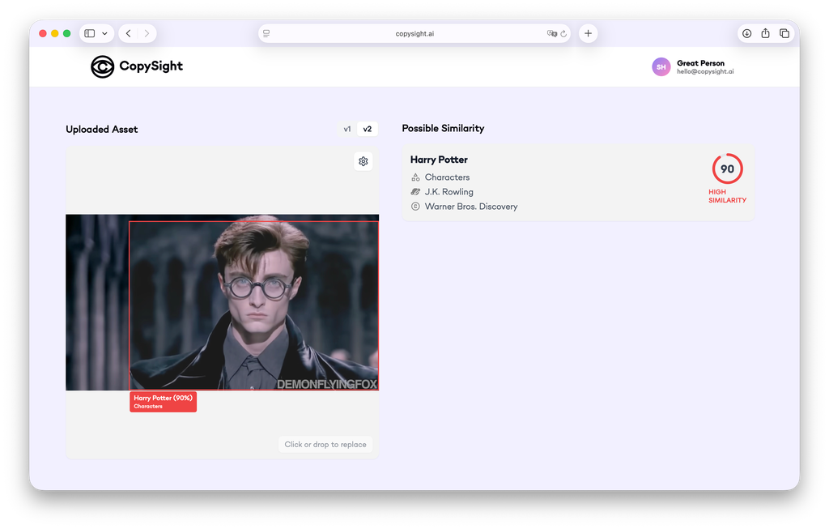Click the copysight.ai address field

[x=414, y=33]
